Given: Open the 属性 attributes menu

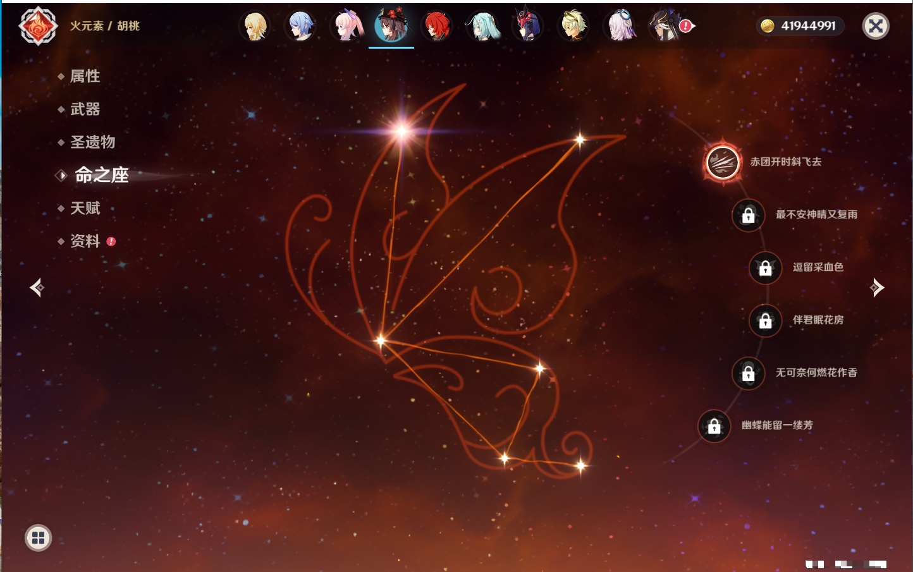Looking at the screenshot, I should (85, 76).
